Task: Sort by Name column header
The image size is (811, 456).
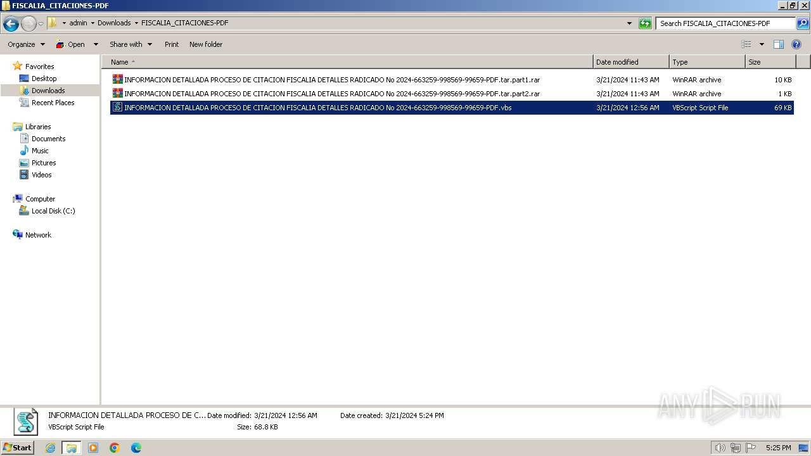Action: point(347,62)
